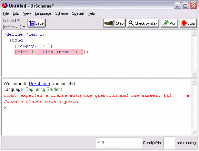Click the interactions pane scroll down arrow
Screen dimensions: 199x151
pos(194,132)
